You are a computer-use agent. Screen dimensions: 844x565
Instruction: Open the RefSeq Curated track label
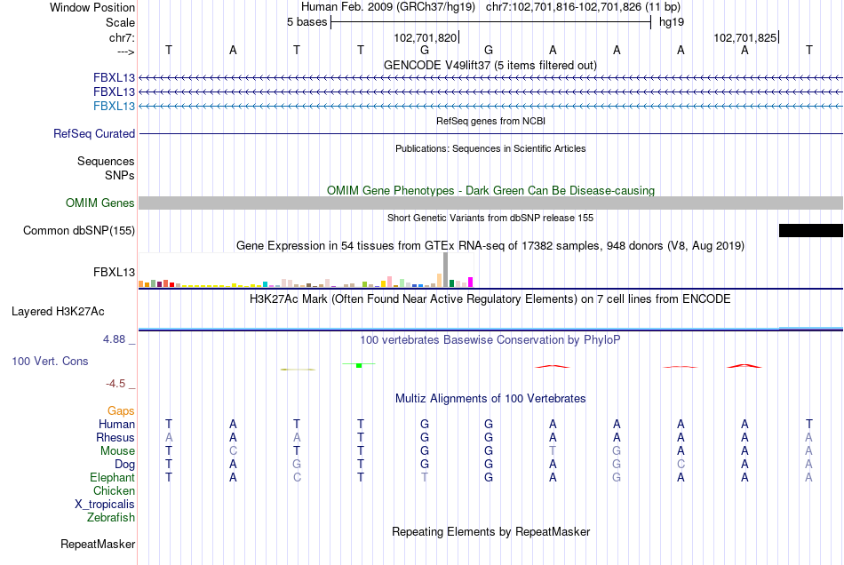click(93, 133)
